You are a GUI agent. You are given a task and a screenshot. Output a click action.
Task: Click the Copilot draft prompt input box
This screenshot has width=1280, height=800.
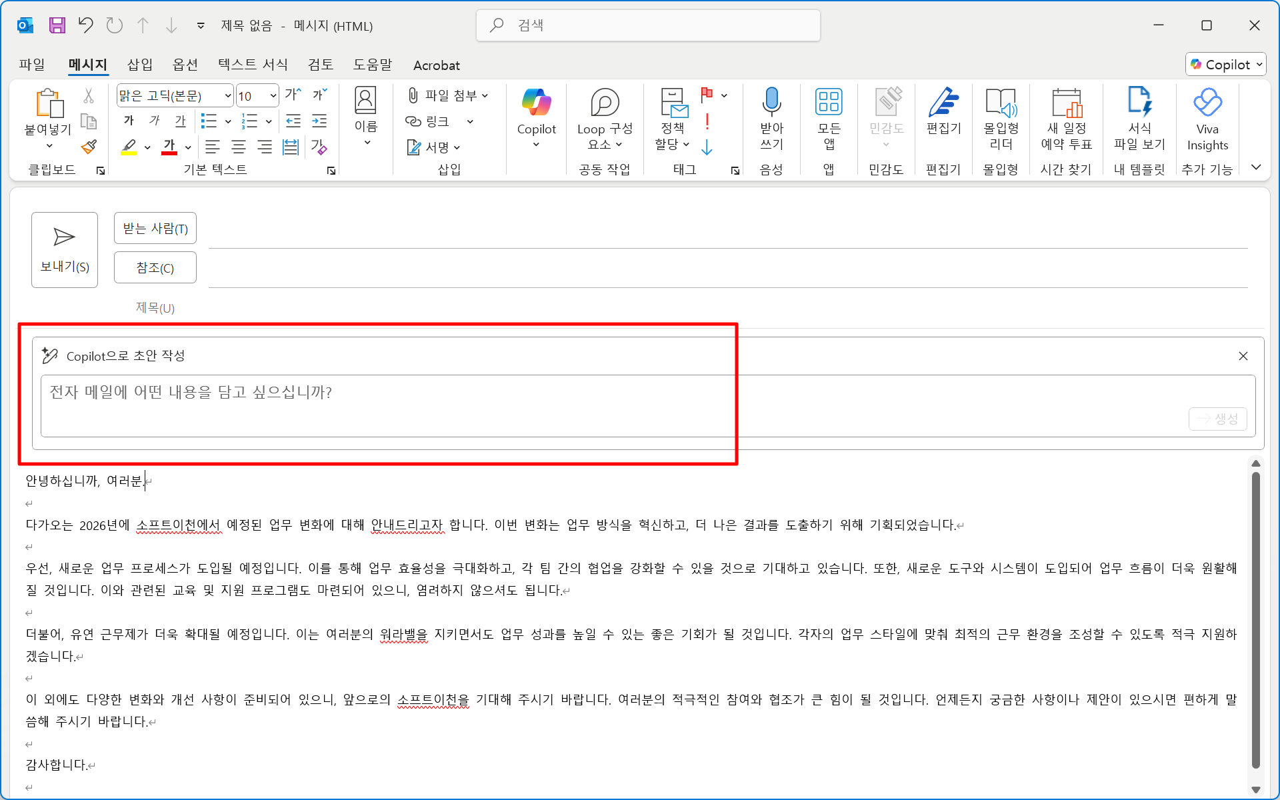coord(600,404)
